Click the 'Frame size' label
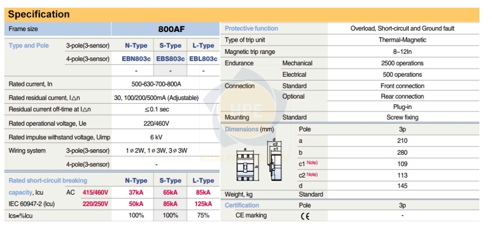This screenshot has height=229, width=492. pos(23,29)
